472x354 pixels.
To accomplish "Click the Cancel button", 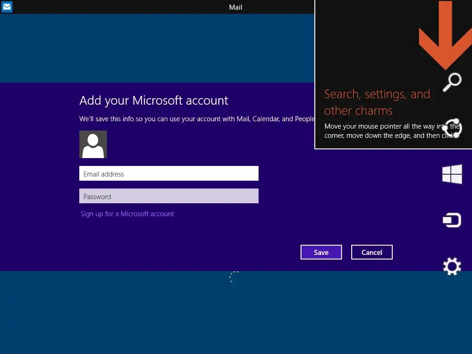I will click(x=372, y=252).
